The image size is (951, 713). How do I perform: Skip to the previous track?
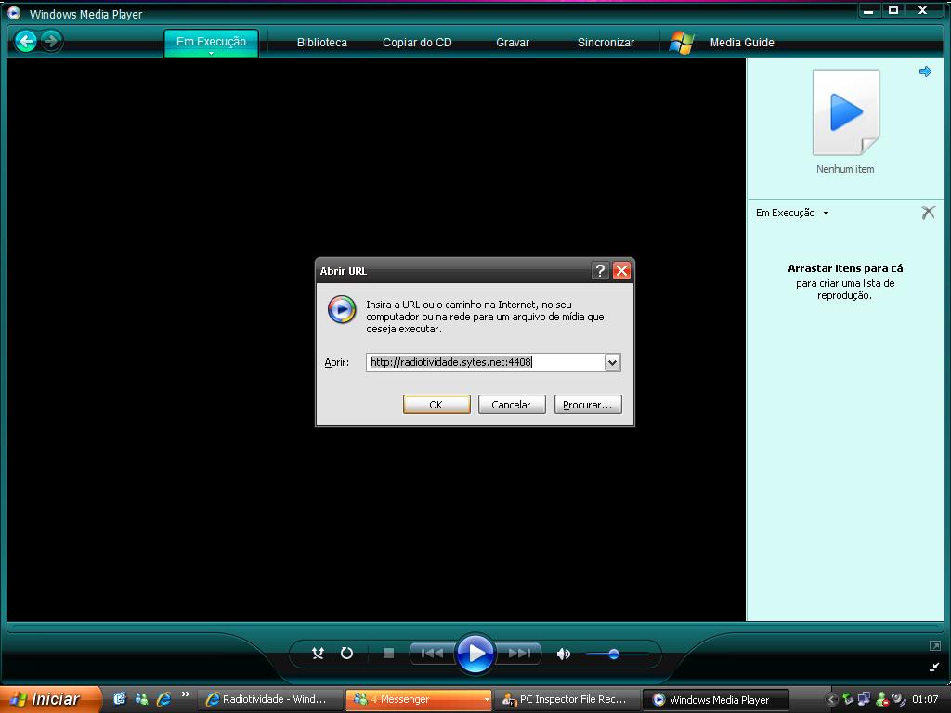[432, 654]
